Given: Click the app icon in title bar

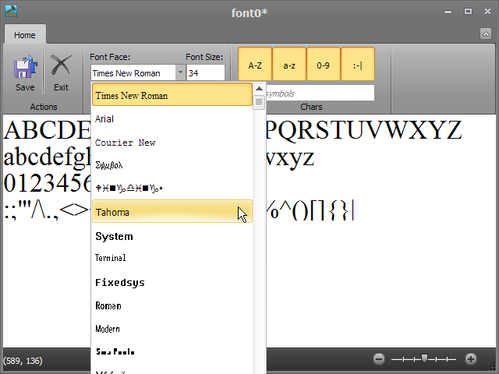Looking at the screenshot, I should point(10,12).
